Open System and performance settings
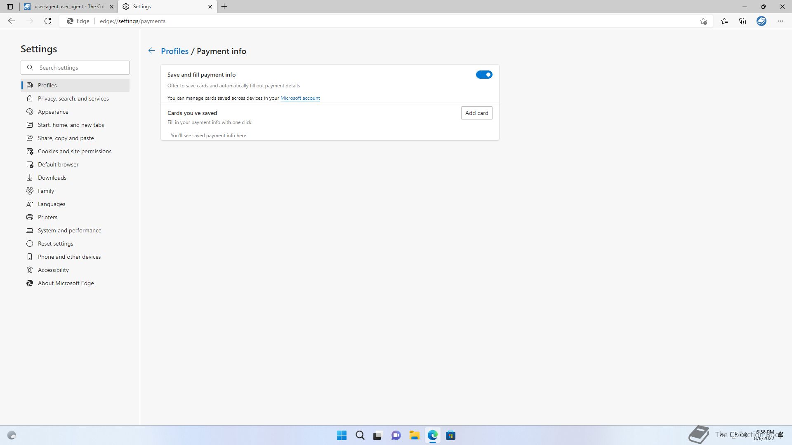792x445 pixels. click(x=75, y=230)
